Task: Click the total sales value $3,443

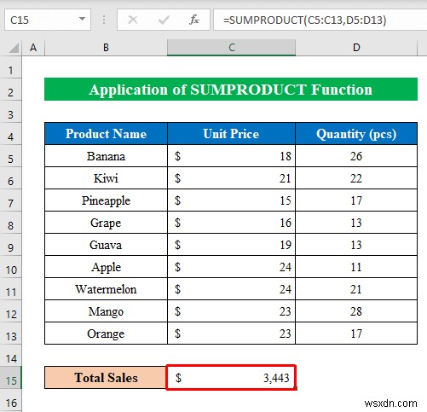Action: [x=231, y=378]
